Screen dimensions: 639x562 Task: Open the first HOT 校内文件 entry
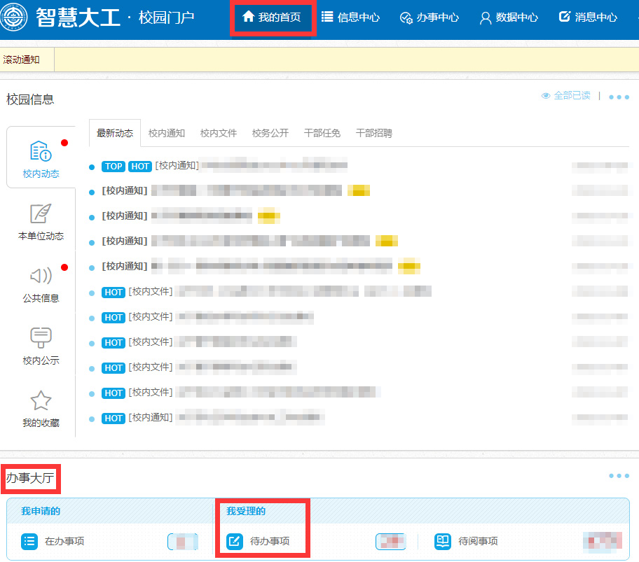tap(280, 292)
